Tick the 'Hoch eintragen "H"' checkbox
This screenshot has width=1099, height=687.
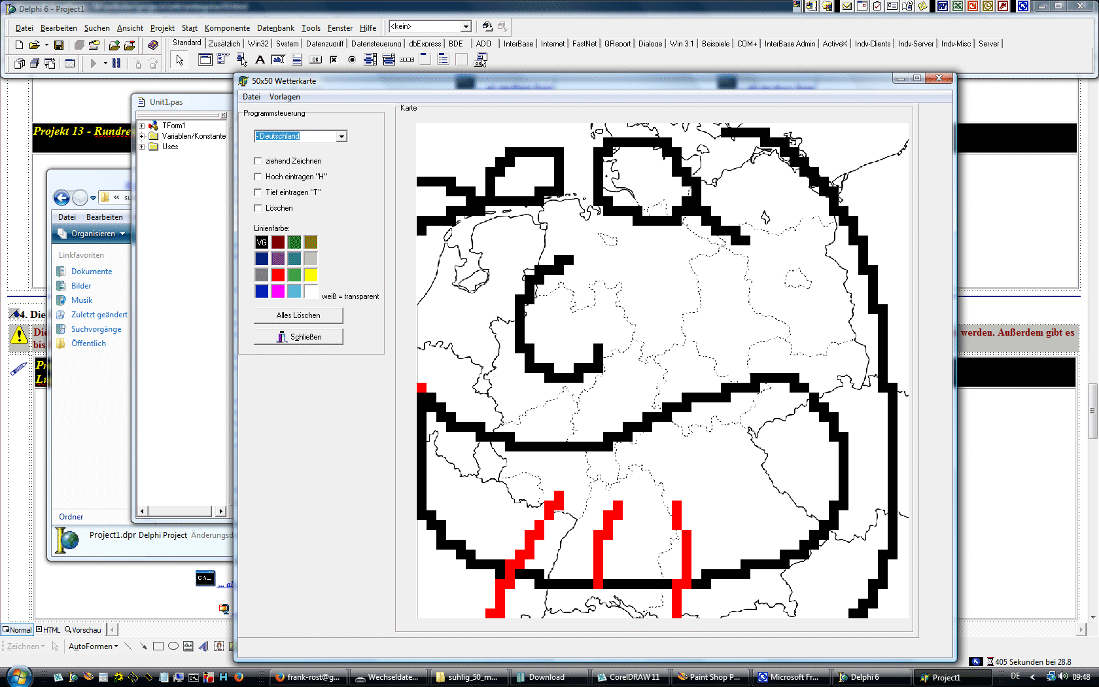click(x=258, y=177)
